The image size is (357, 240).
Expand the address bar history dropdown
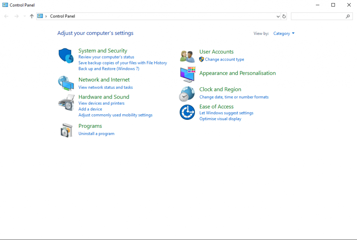coord(278,16)
